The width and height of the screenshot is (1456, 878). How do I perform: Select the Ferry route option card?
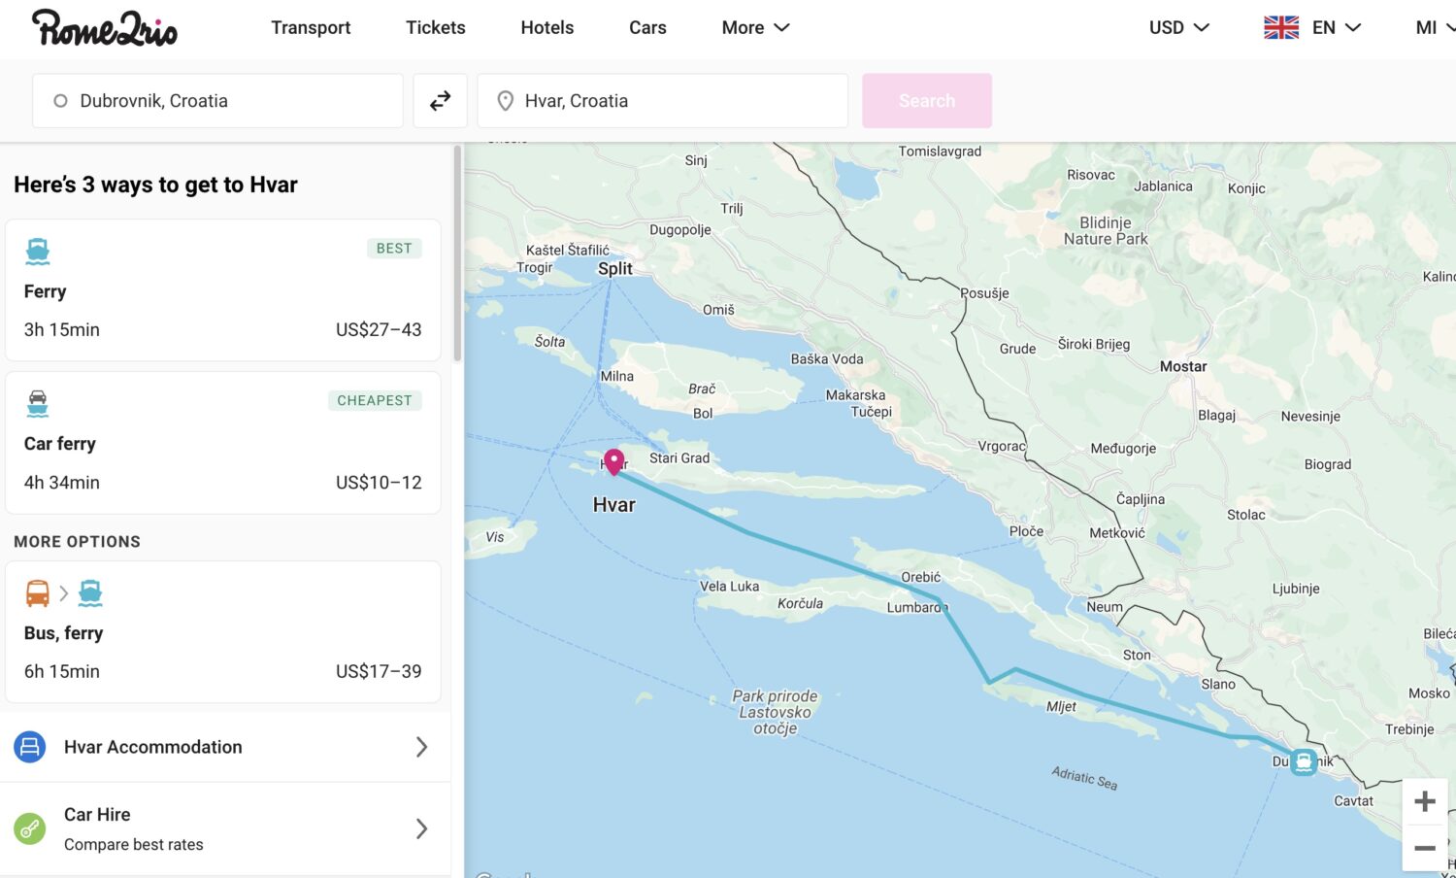click(x=223, y=290)
